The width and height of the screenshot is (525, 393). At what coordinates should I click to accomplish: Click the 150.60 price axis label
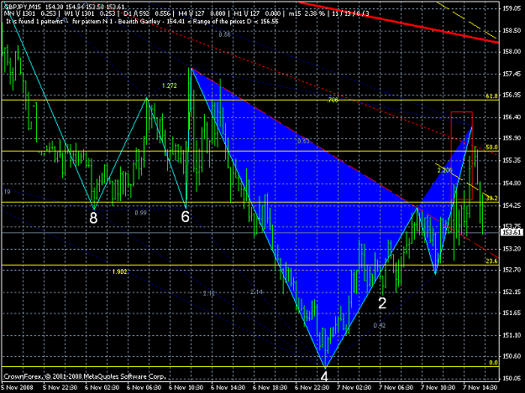[512, 356]
